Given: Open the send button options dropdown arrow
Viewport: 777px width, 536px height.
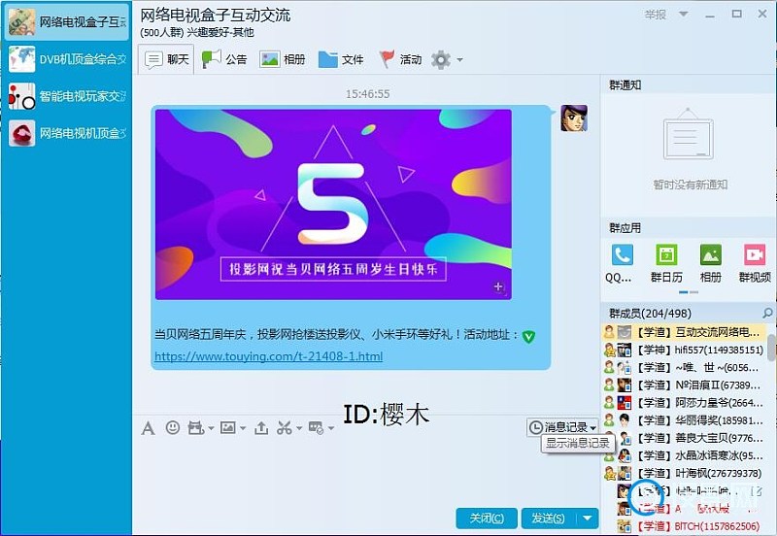Looking at the screenshot, I should point(588,519).
